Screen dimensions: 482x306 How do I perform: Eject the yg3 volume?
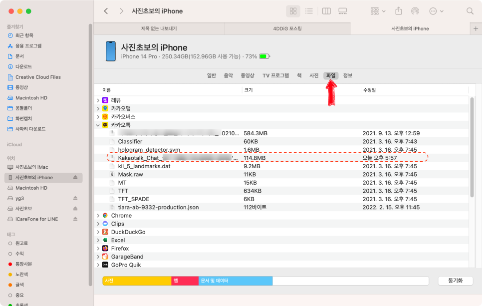[x=75, y=198]
